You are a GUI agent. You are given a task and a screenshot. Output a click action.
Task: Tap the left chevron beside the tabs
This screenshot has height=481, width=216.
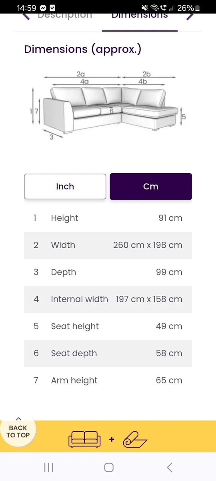[26, 16]
